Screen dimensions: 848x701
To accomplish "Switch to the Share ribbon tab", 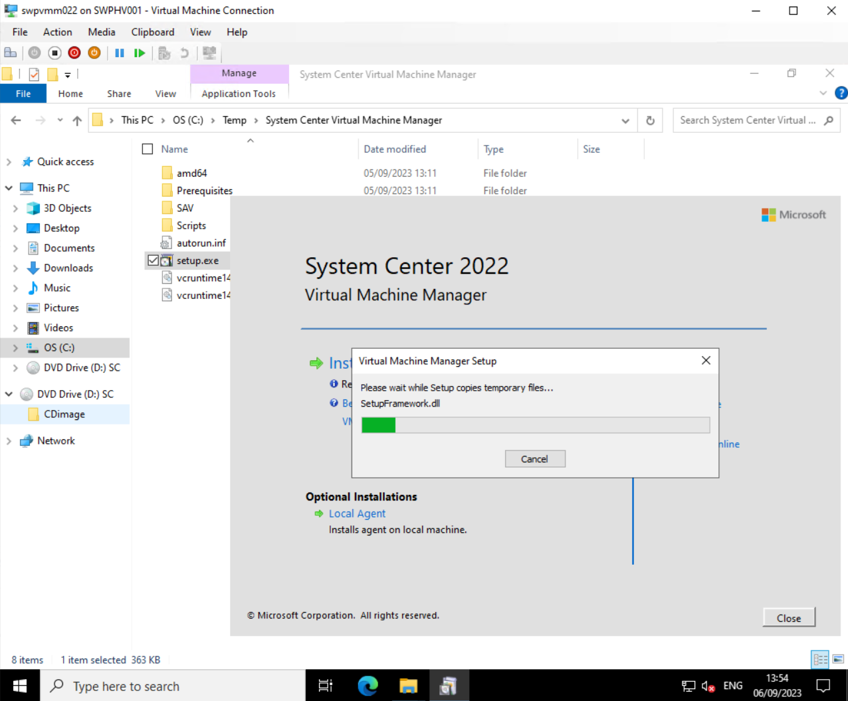I will point(118,94).
